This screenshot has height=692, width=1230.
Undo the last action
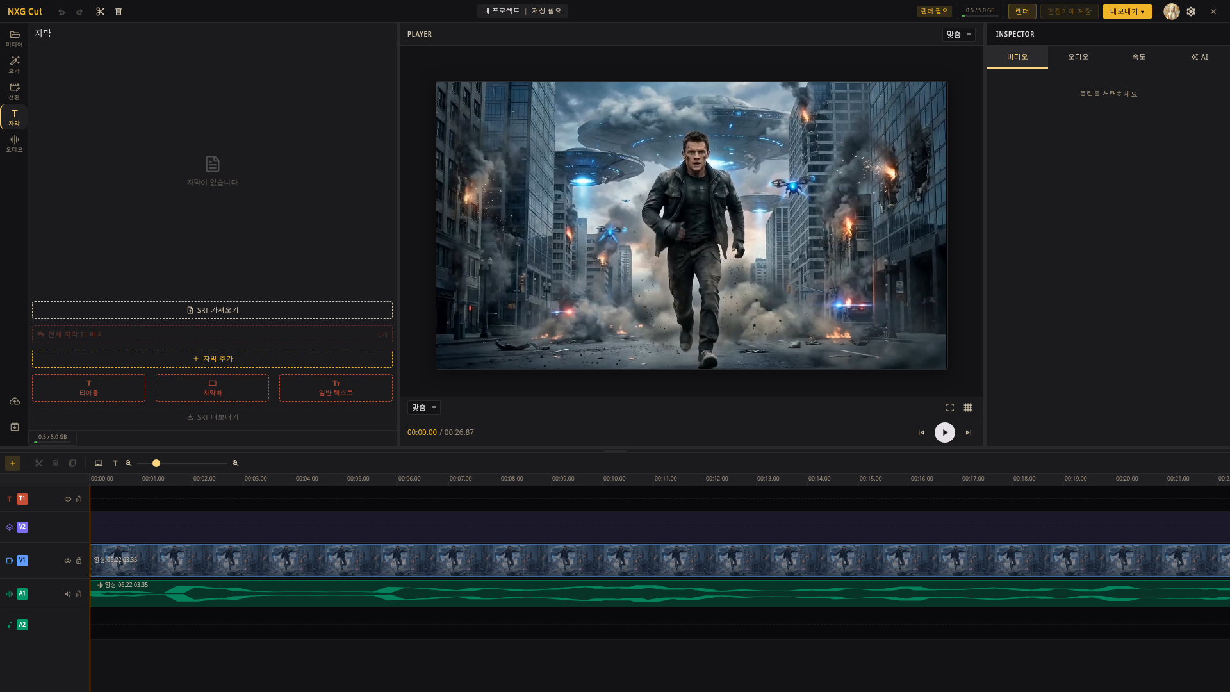click(61, 12)
